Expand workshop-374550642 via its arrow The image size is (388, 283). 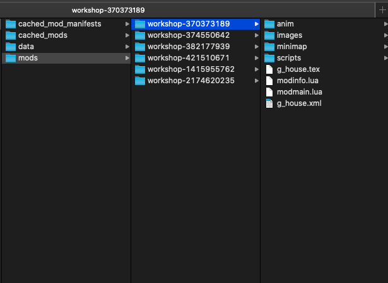(x=257, y=35)
